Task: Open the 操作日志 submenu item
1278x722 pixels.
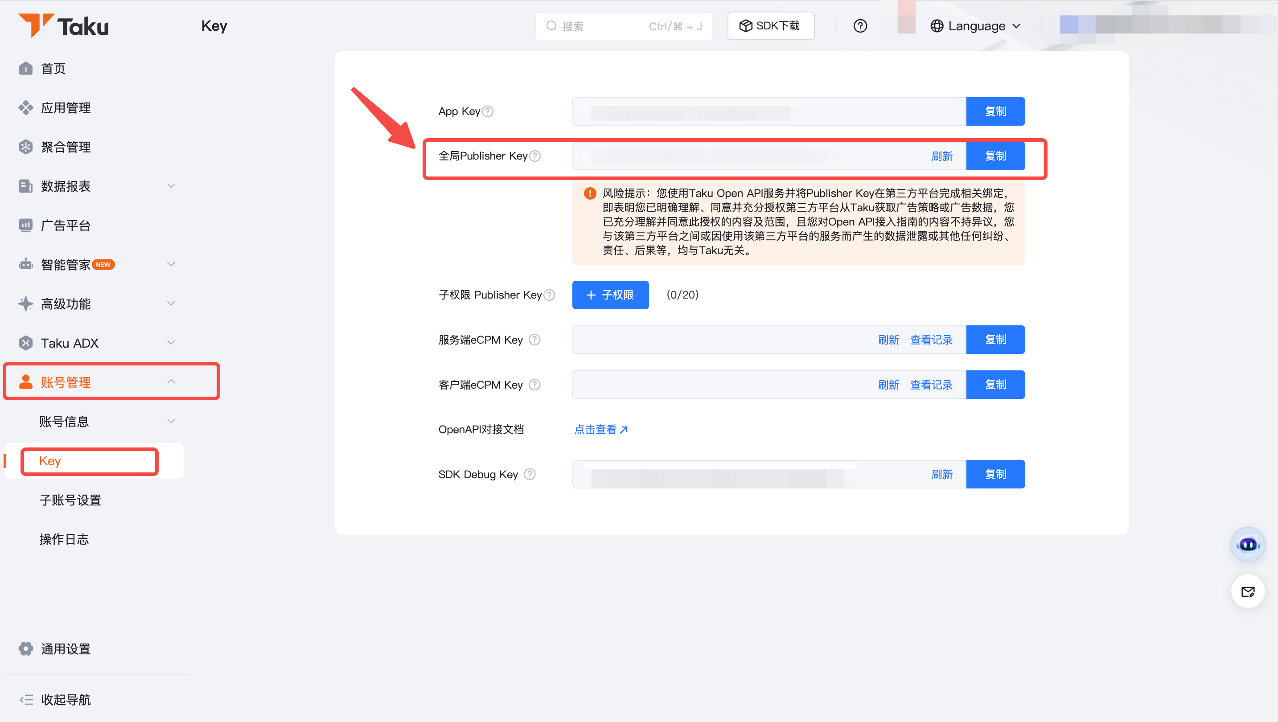Action: 64,540
